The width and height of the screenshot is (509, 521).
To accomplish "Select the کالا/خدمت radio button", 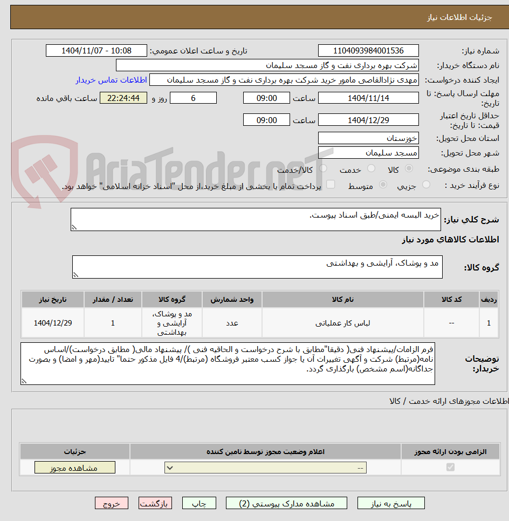I will coord(322,169).
